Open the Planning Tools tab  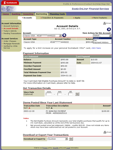[x=57, y=14]
